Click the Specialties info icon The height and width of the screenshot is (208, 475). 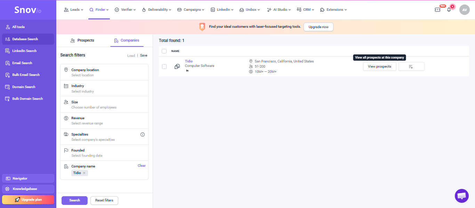click(143, 135)
